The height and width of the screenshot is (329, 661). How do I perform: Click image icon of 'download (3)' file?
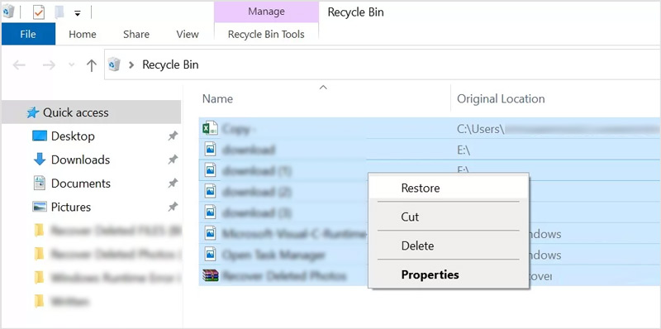[210, 212]
